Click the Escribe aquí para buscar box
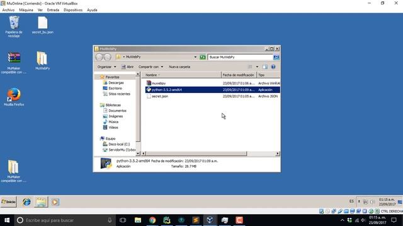This screenshot has height=226, width=403. [x=65, y=220]
